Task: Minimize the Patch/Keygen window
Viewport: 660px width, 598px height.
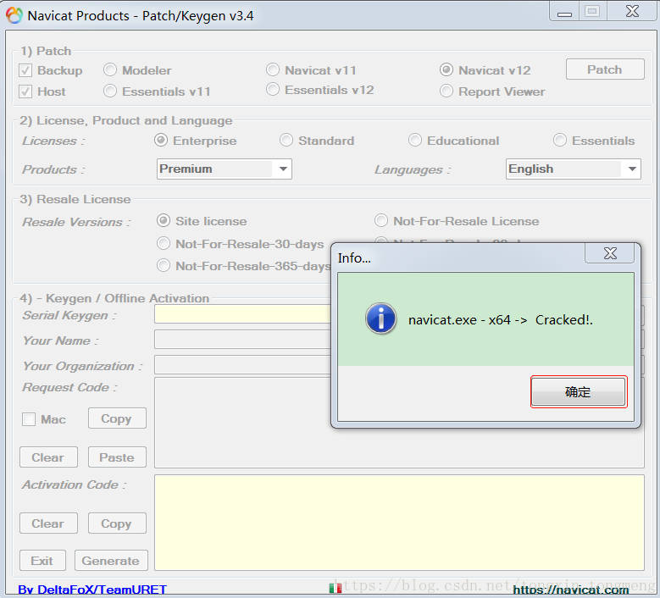Action: pyautogui.click(x=564, y=12)
